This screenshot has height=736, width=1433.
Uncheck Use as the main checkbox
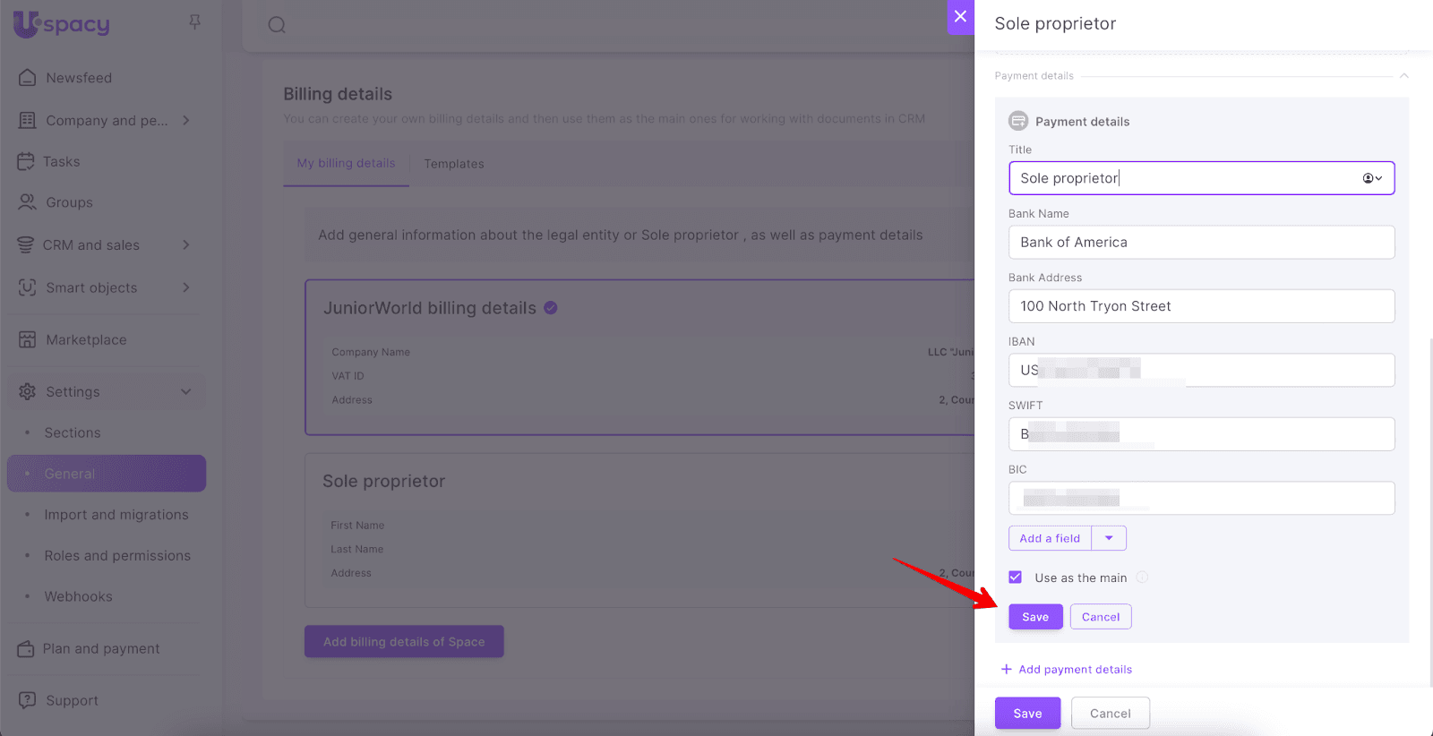pyautogui.click(x=1016, y=578)
